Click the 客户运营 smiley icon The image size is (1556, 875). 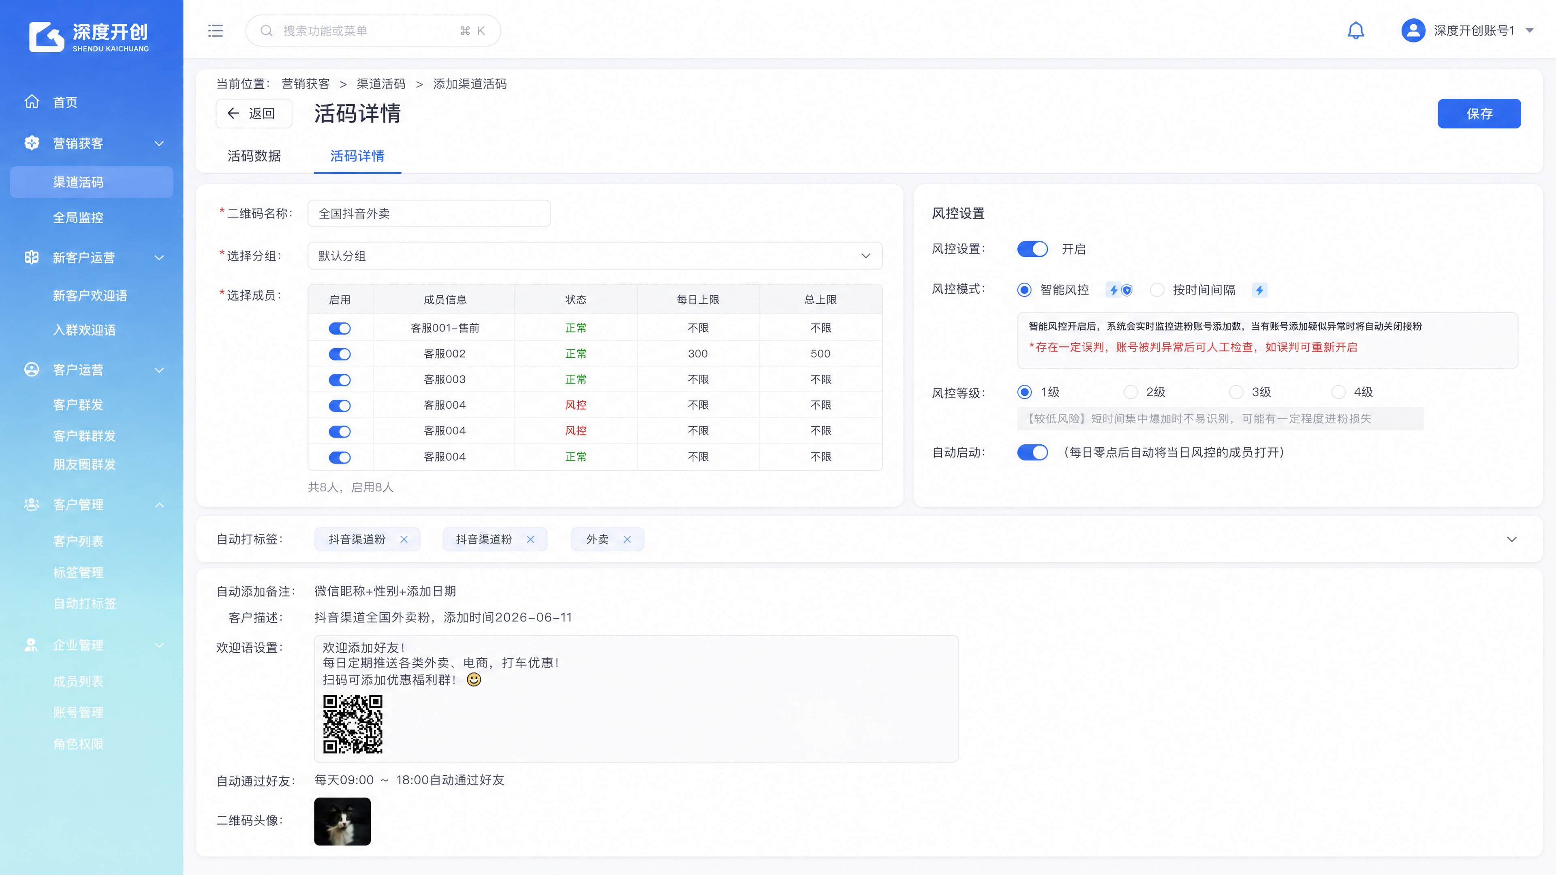pyautogui.click(x=32, y=369)
